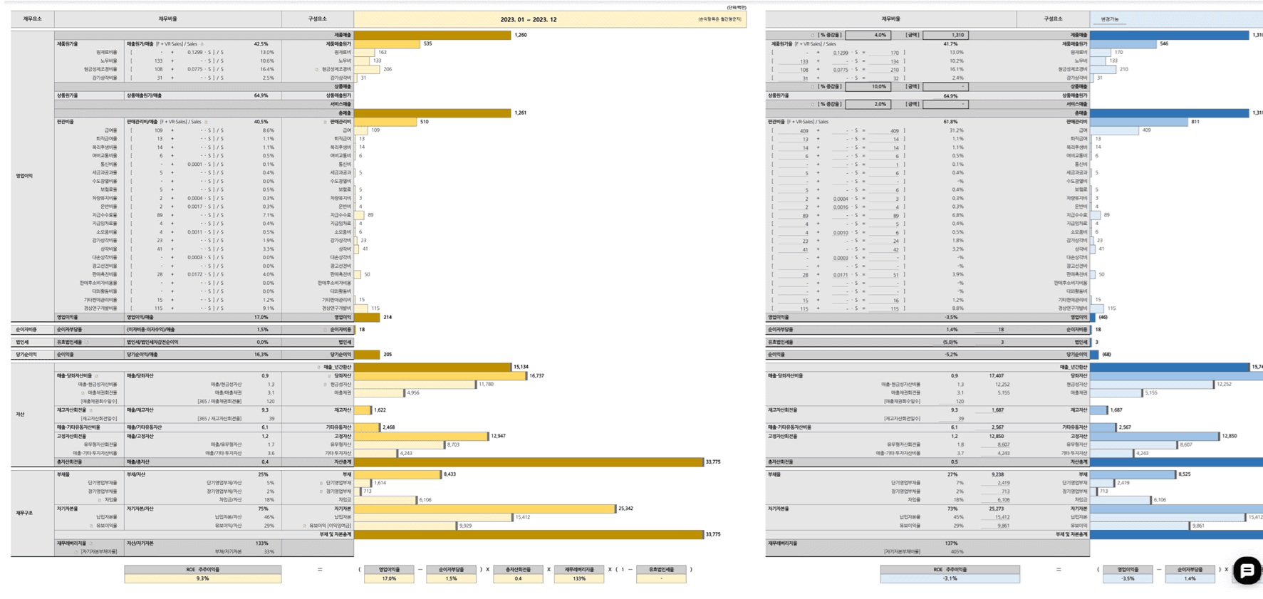The width and height of the screenshot is (1263, 599).
Task: Click the 0.4 총자산회전율 box in ROE formula
Action: (x=518, y=578)
